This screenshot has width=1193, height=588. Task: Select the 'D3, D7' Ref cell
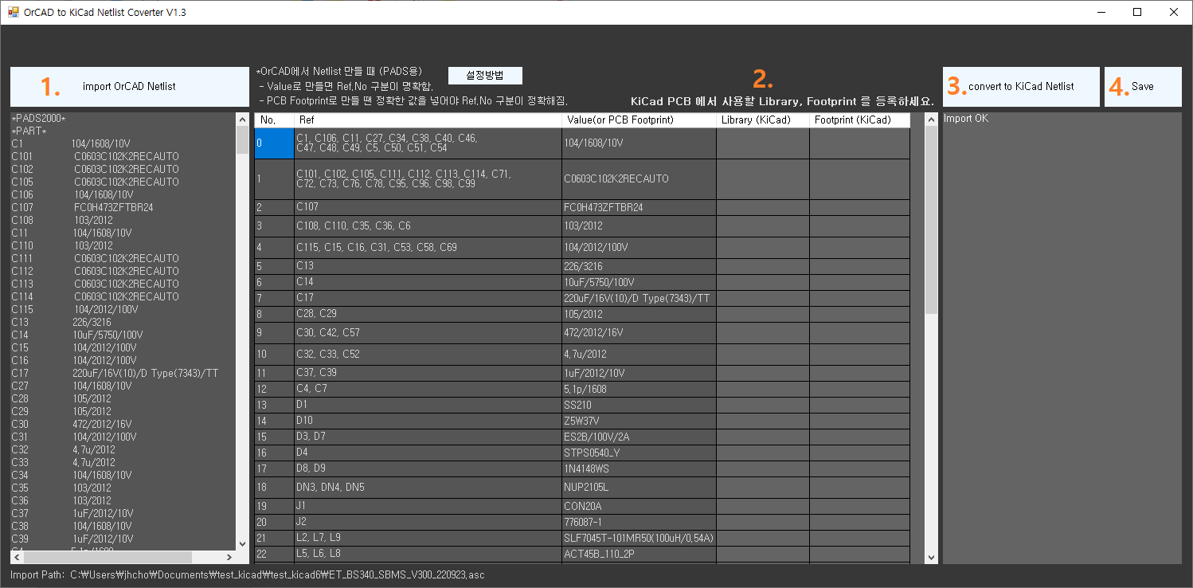click(428, 437)
